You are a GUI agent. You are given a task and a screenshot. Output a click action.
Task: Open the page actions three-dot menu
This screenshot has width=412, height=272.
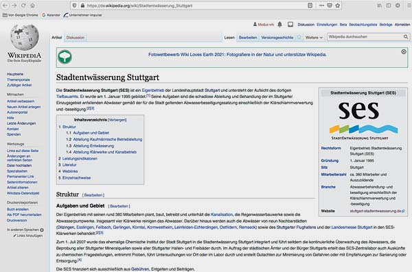pos(321,5)
